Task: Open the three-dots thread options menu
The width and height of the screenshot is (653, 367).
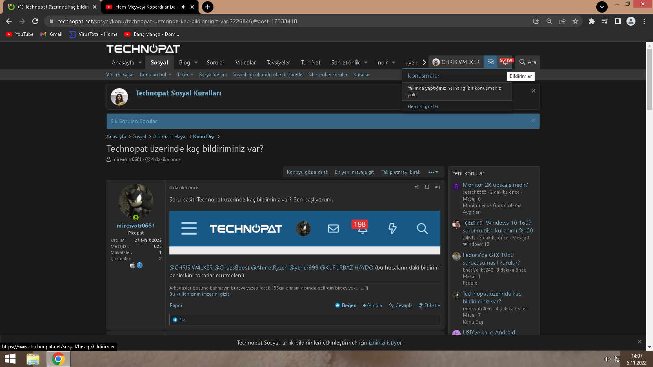Action: click(433, 172)
